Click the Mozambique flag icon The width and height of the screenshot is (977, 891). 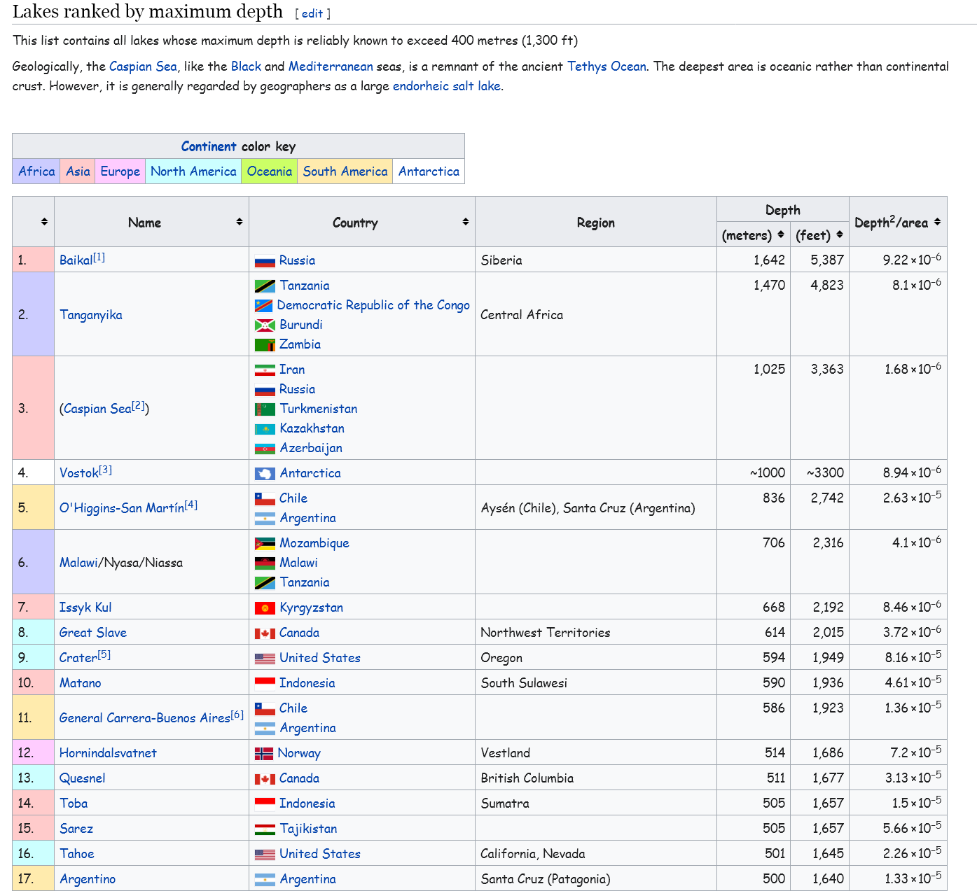[x=265, y=544]
